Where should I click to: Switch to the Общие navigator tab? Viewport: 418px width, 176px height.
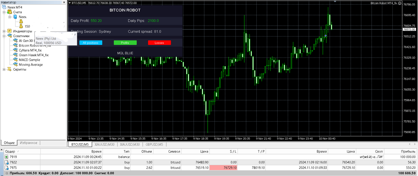[9, 143]
